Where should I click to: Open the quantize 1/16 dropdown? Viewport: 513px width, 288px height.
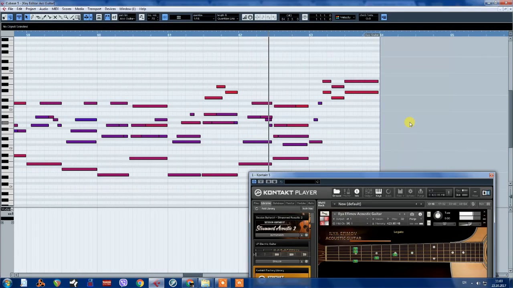point(204,18)
